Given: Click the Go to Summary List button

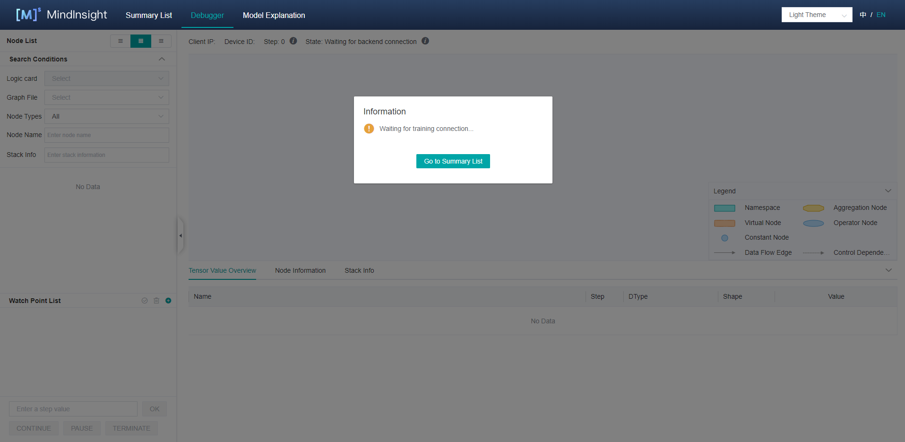Looking at the screenshot, I should [x=453, y=161].
